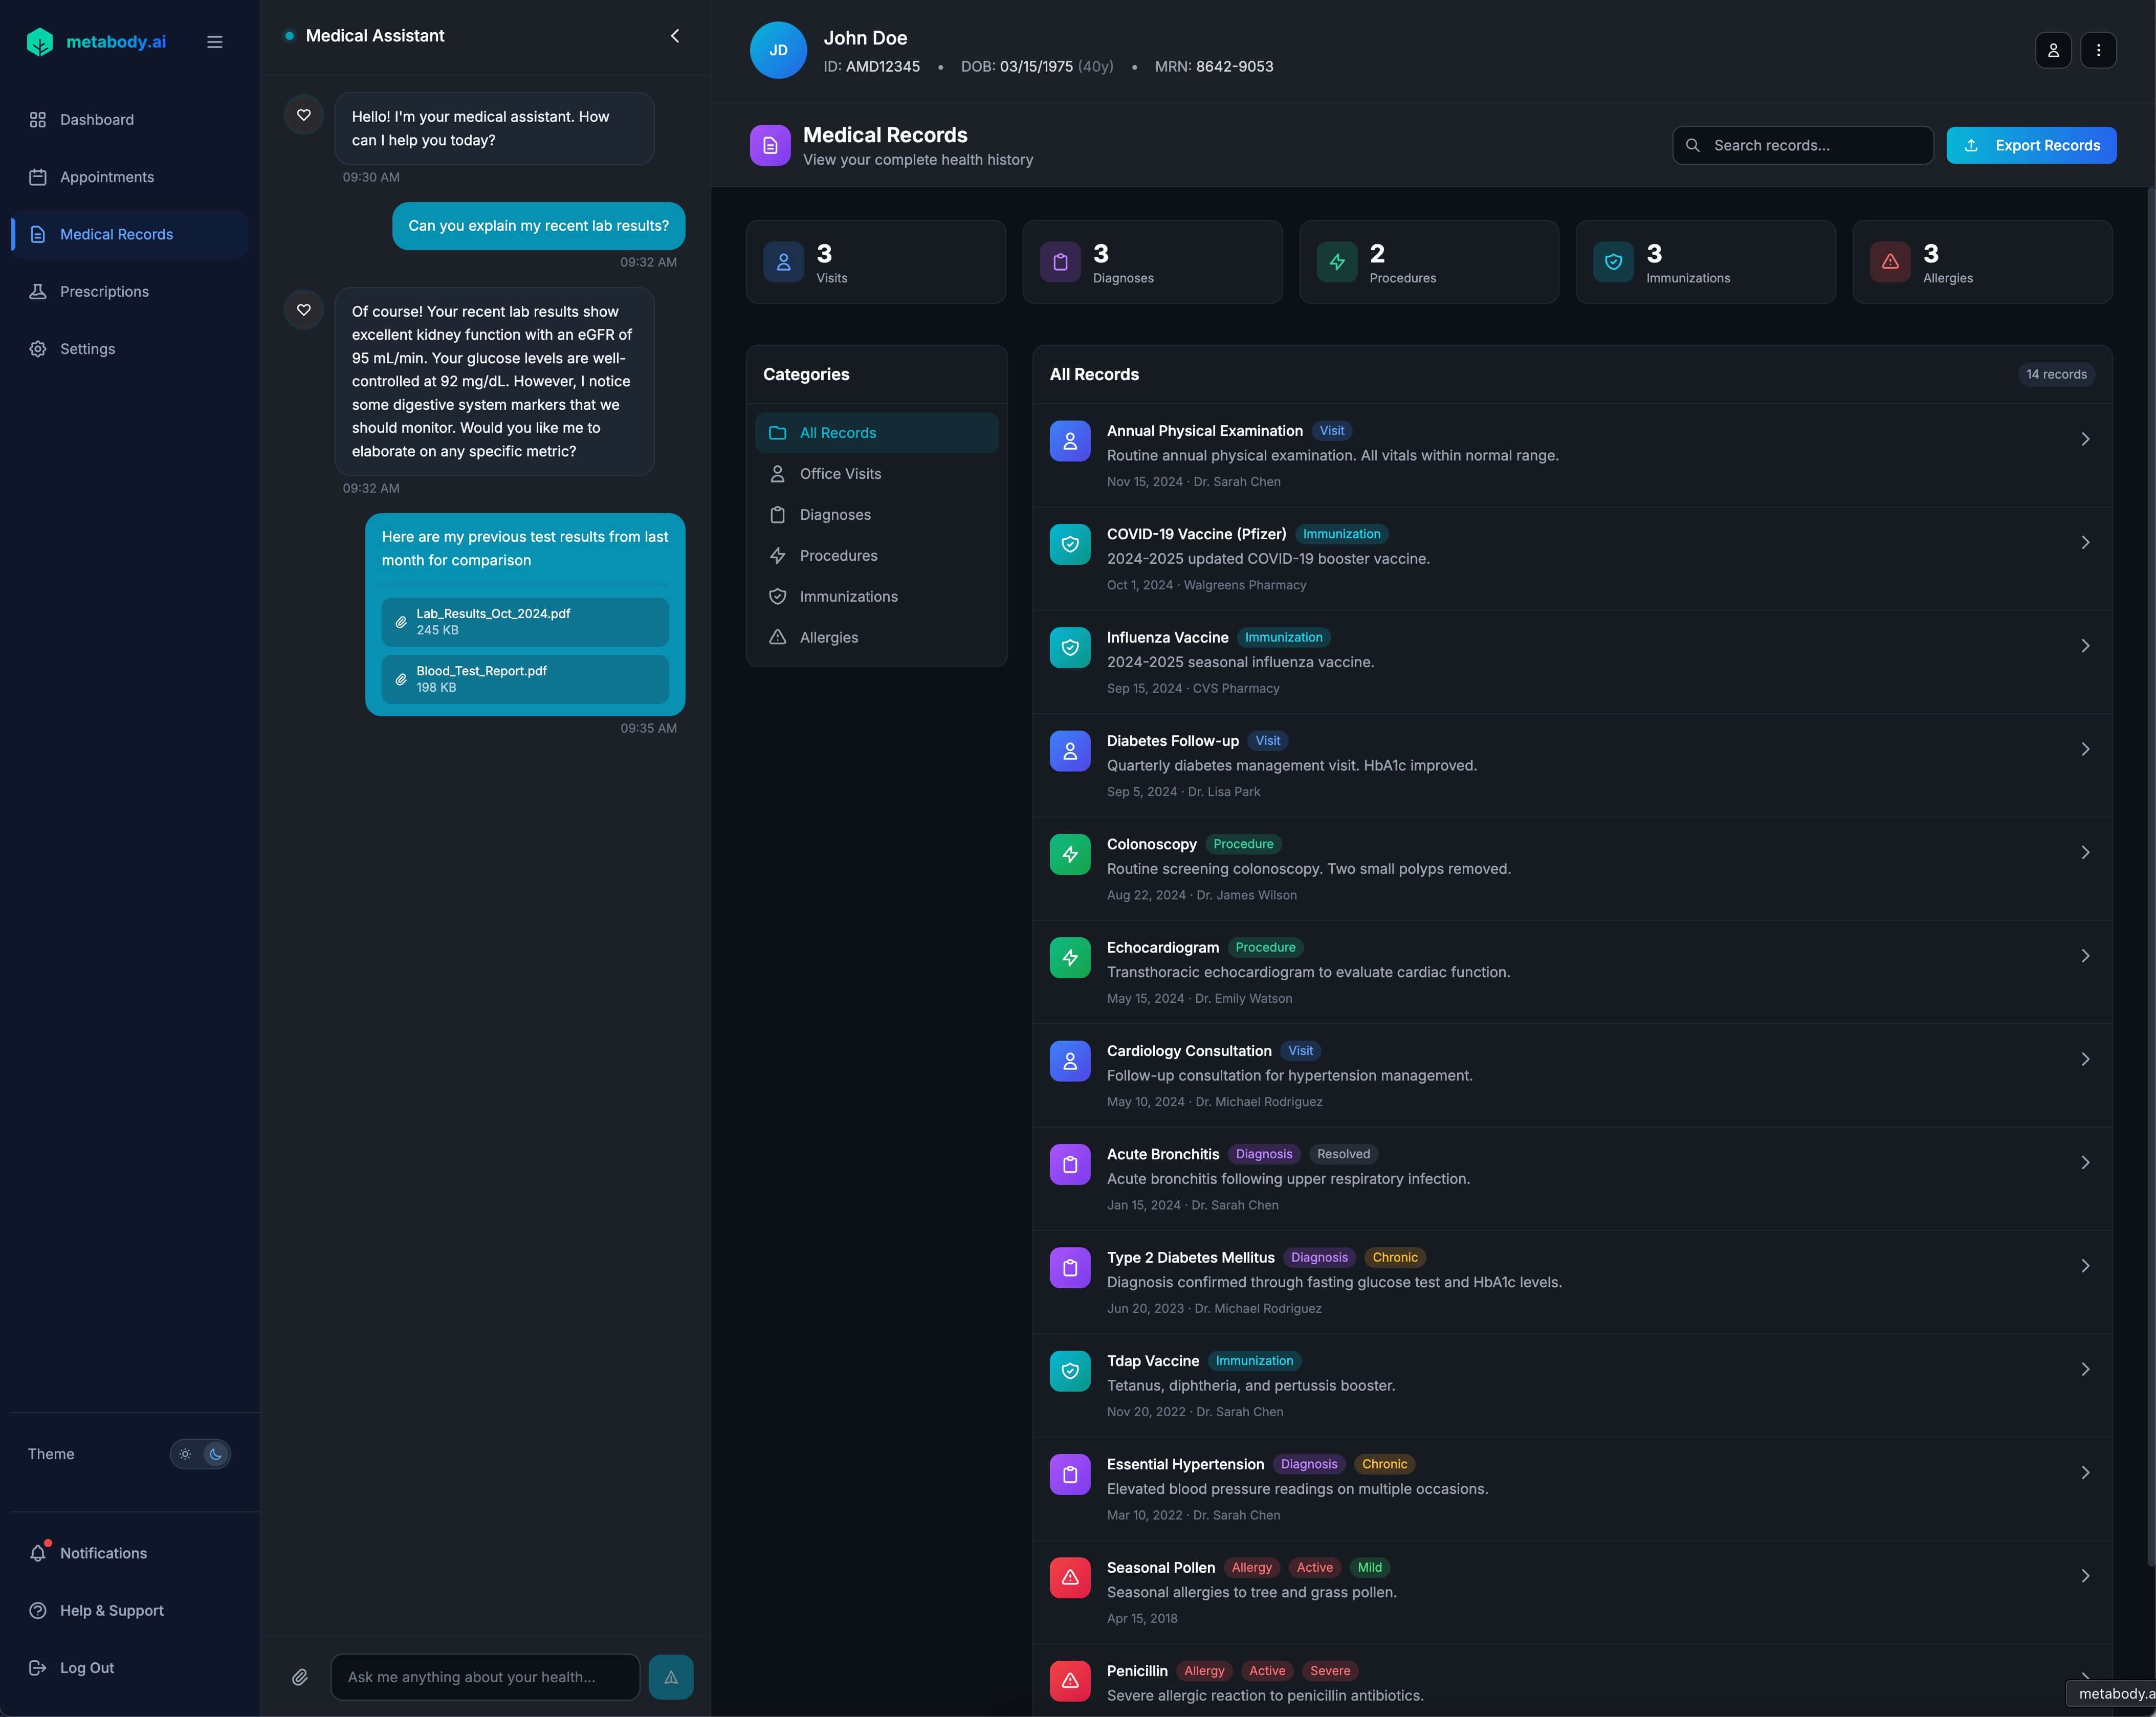
Task: Collapse the sidebar with the hamburger icon
Action: click(214, 41)
